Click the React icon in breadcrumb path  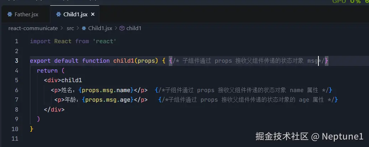tap(84, 28)
